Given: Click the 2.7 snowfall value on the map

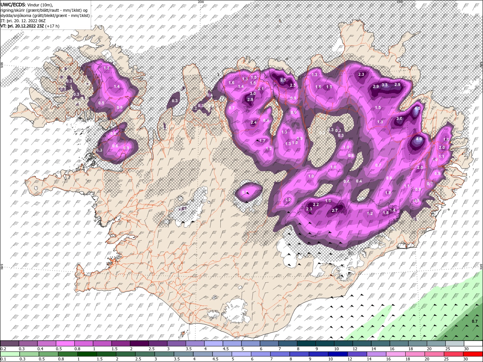Looking at the screenshot, I should point(334,210).
